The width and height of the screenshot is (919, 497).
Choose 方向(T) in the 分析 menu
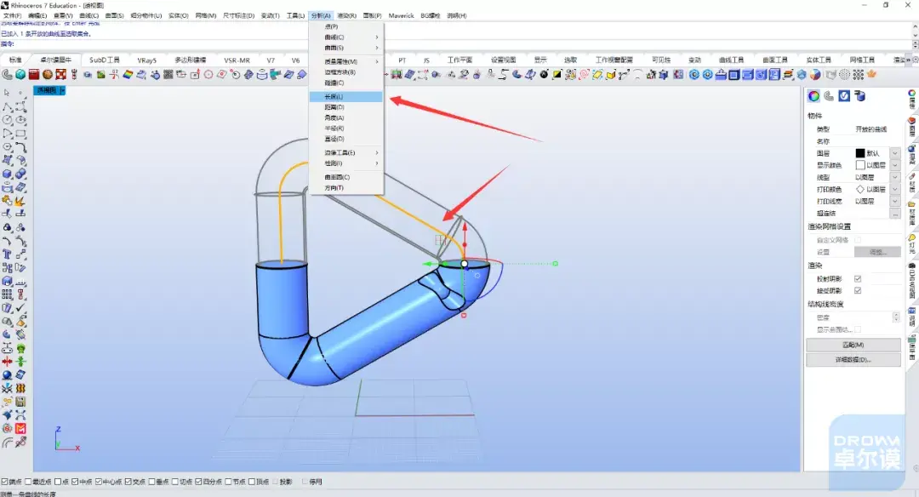(345, 188)
